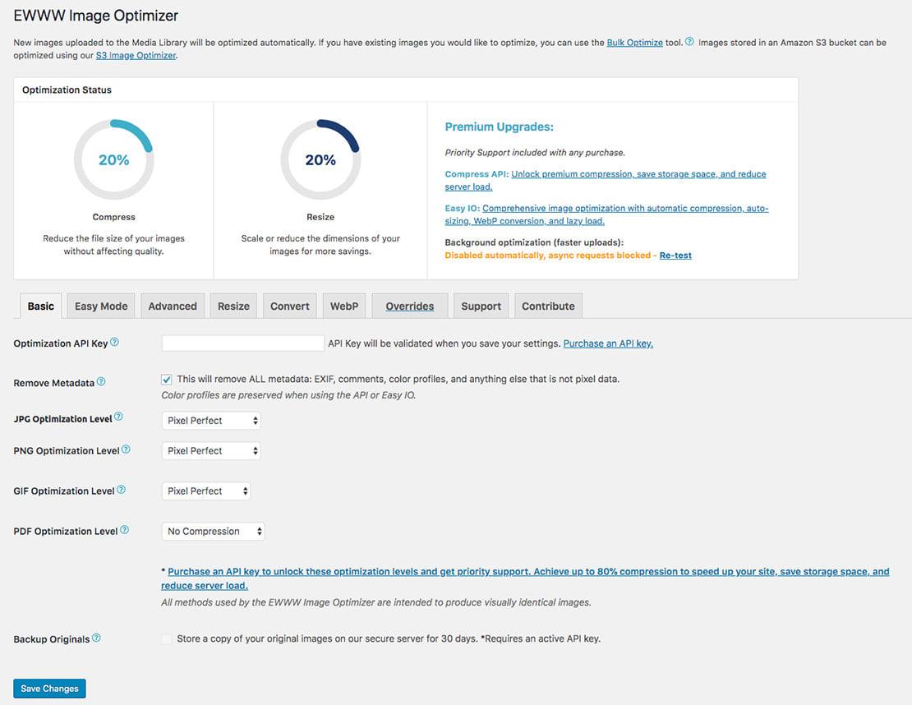Open help for PNG Optimization Level
912x705 pixels.
tap(127, 449)
